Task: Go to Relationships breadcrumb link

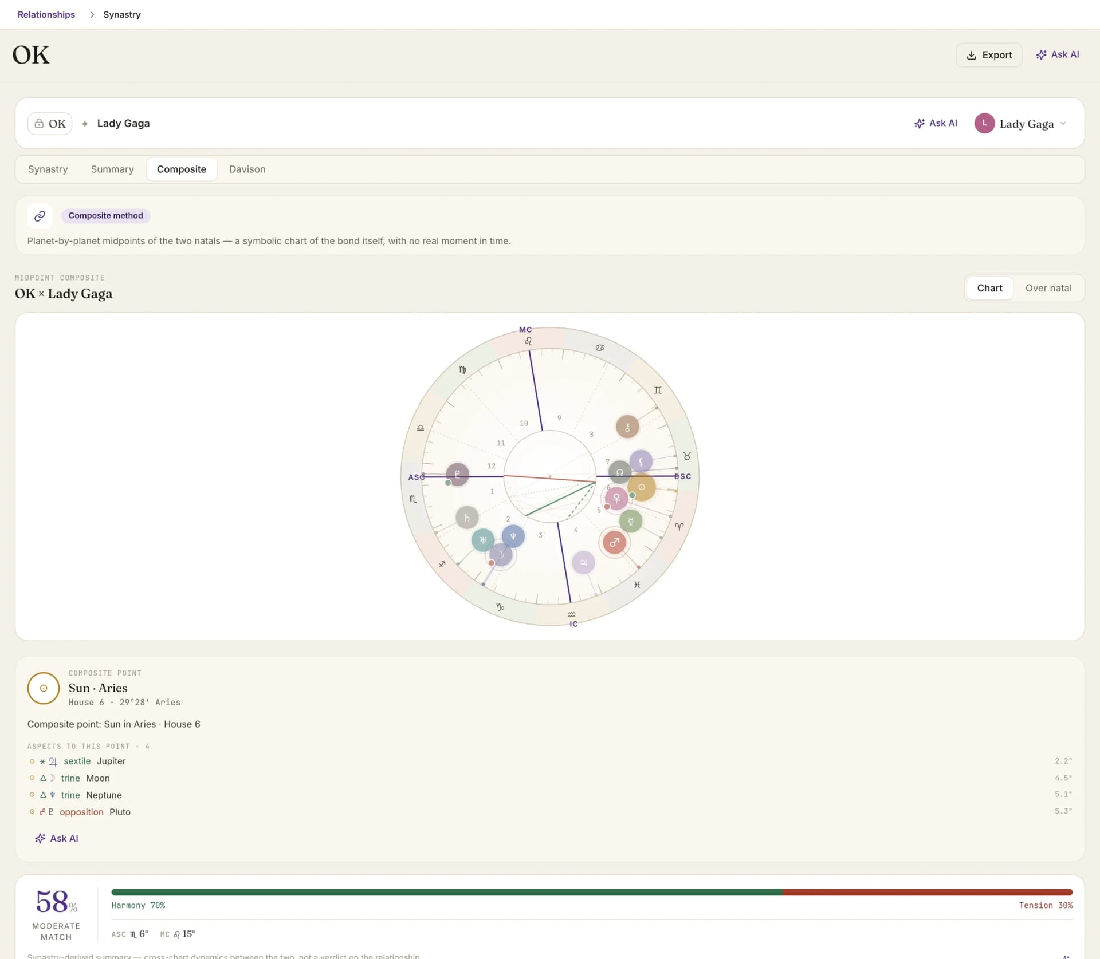Action: coord(46,15)
